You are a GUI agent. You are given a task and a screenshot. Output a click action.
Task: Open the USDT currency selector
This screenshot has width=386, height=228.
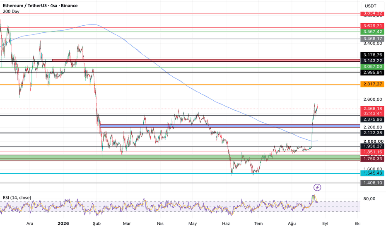[x=371, y=6]
